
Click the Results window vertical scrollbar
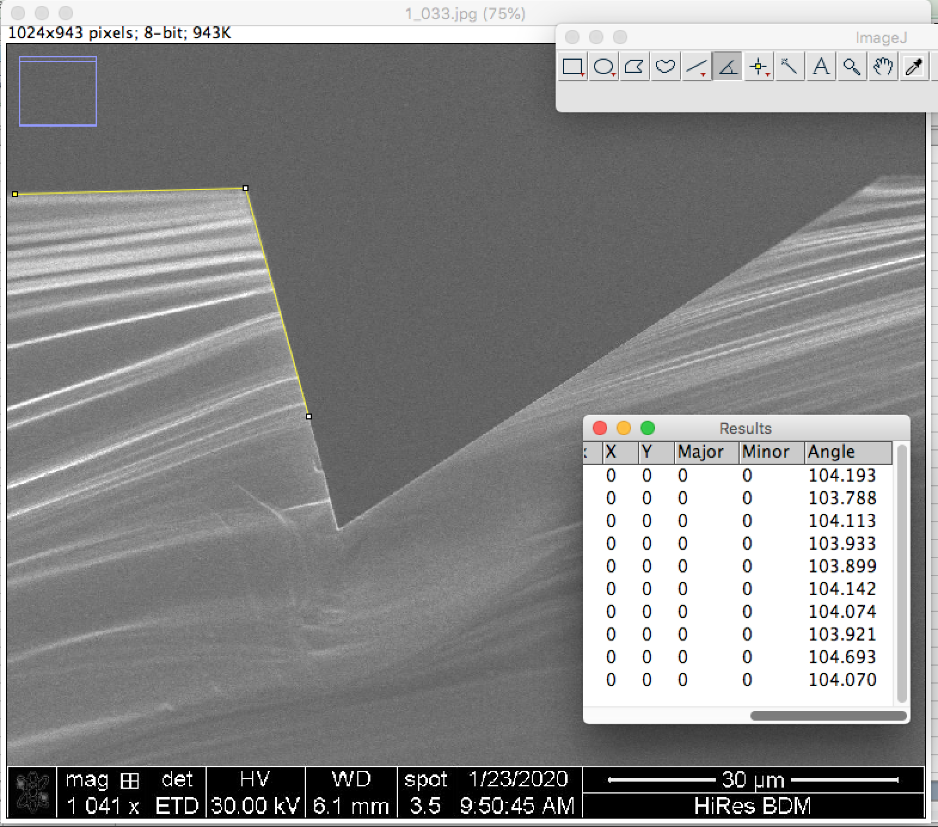click(x=902, y=574)
